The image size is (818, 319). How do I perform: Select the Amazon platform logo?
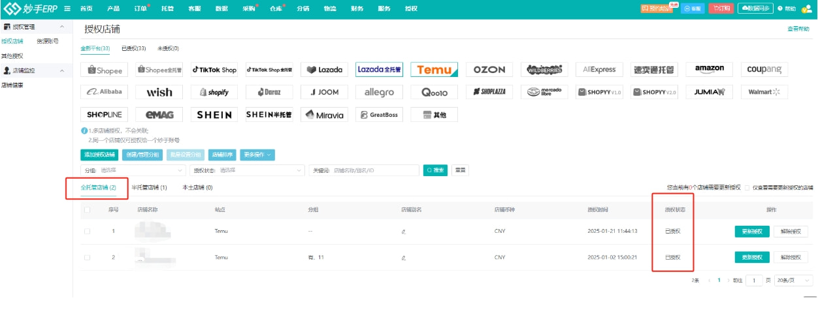[709, 70]
